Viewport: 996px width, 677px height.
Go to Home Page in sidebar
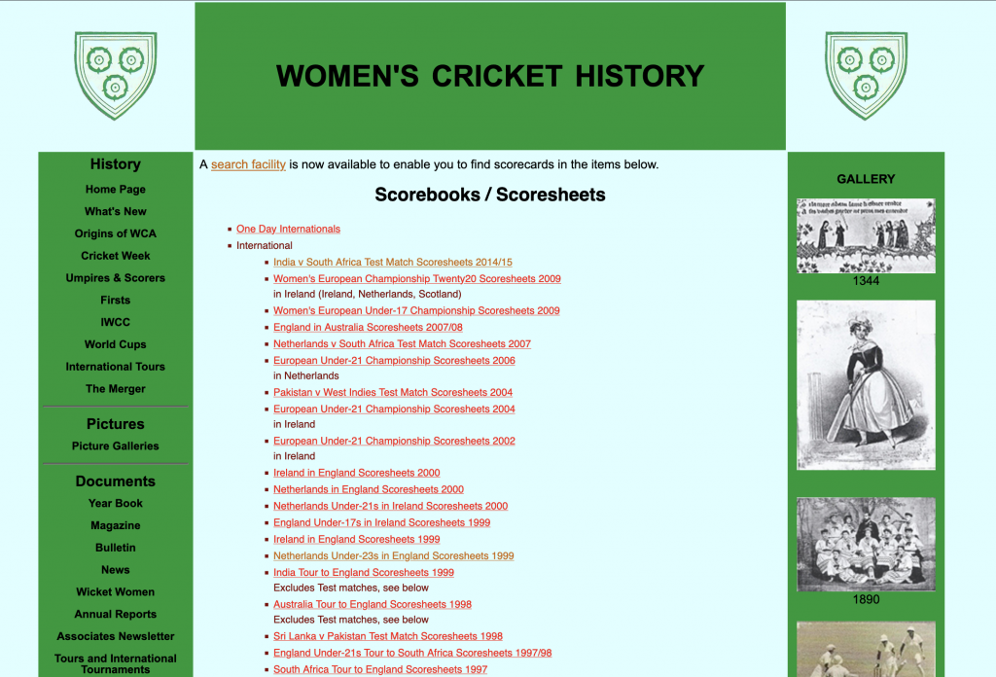click(x=116, y=190)
